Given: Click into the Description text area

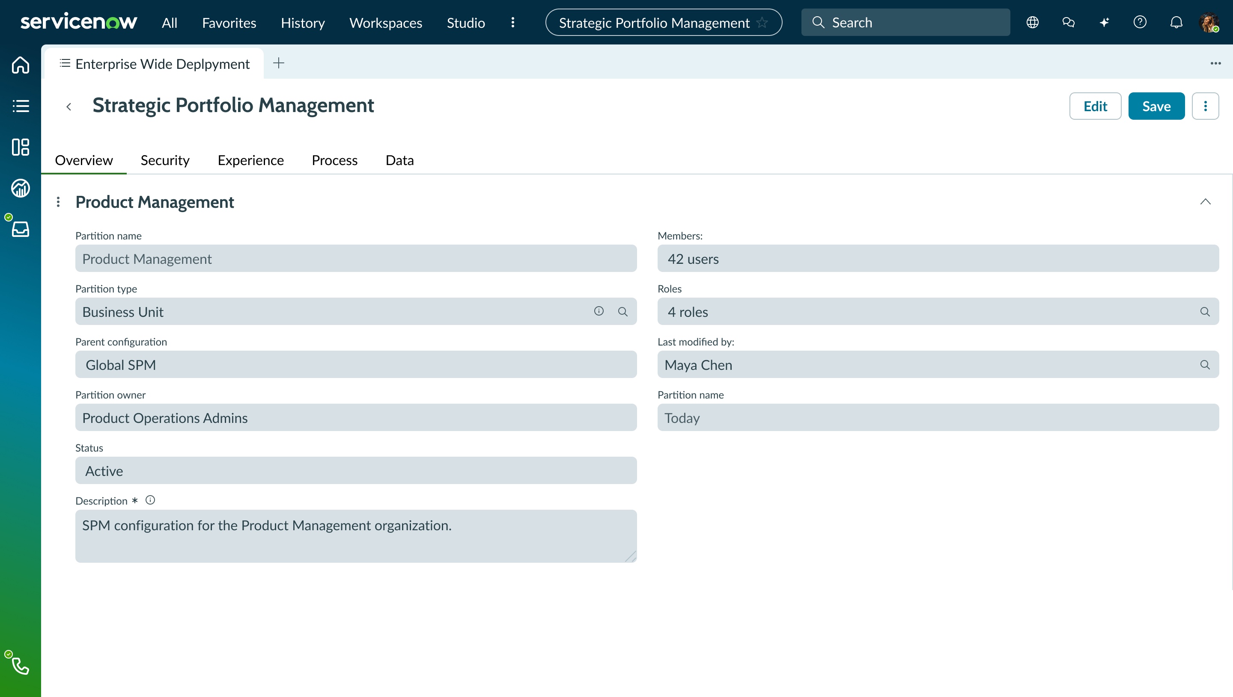Looking at the screenshot, I should (356, 536).
